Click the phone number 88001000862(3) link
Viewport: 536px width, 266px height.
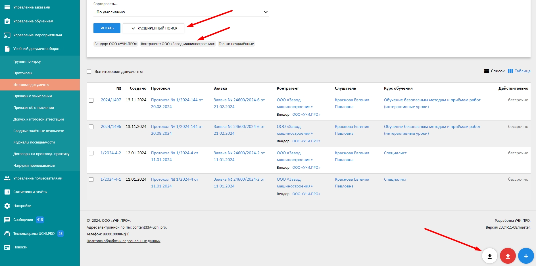[116, 234]
